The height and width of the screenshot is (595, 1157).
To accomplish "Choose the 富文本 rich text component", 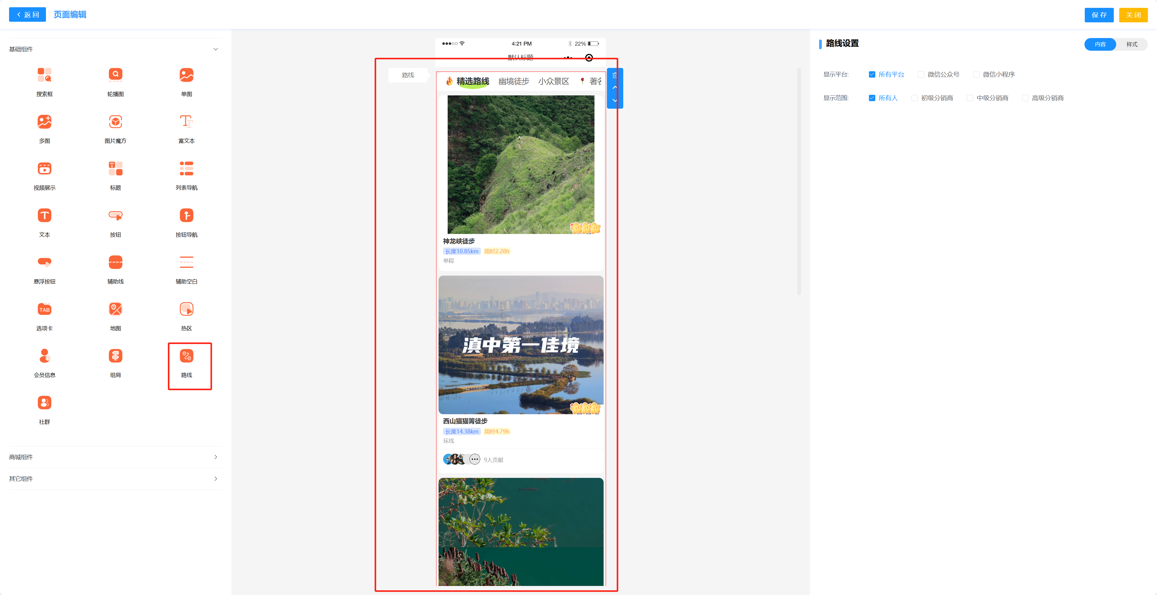I will coord(186,122).
